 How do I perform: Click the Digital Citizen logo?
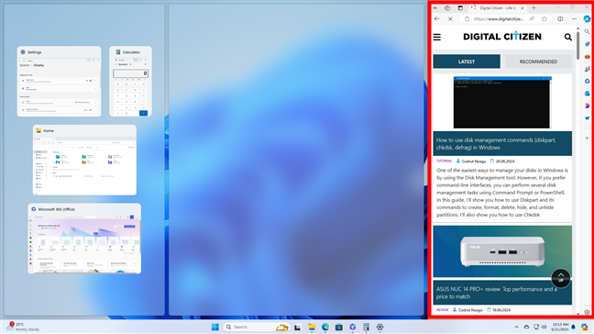(502, 37)
